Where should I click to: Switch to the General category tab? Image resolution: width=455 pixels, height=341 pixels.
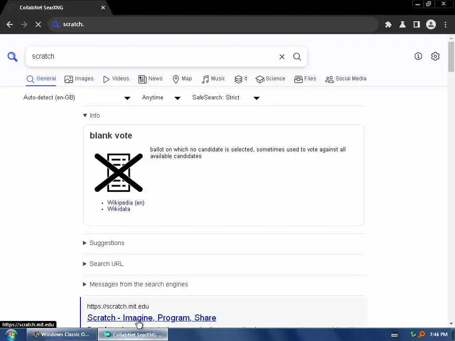point(41,79)
